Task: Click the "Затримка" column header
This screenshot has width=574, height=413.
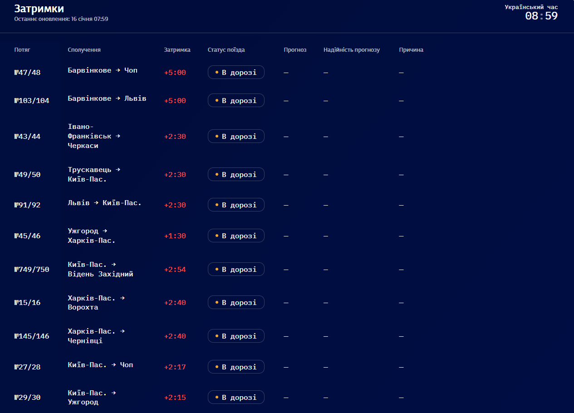Action: click(x=177, y=50)
